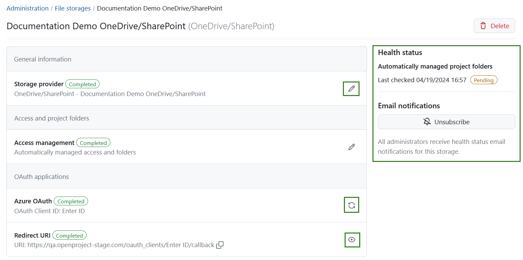Open File storages breadcrumb link

(73, 8)
